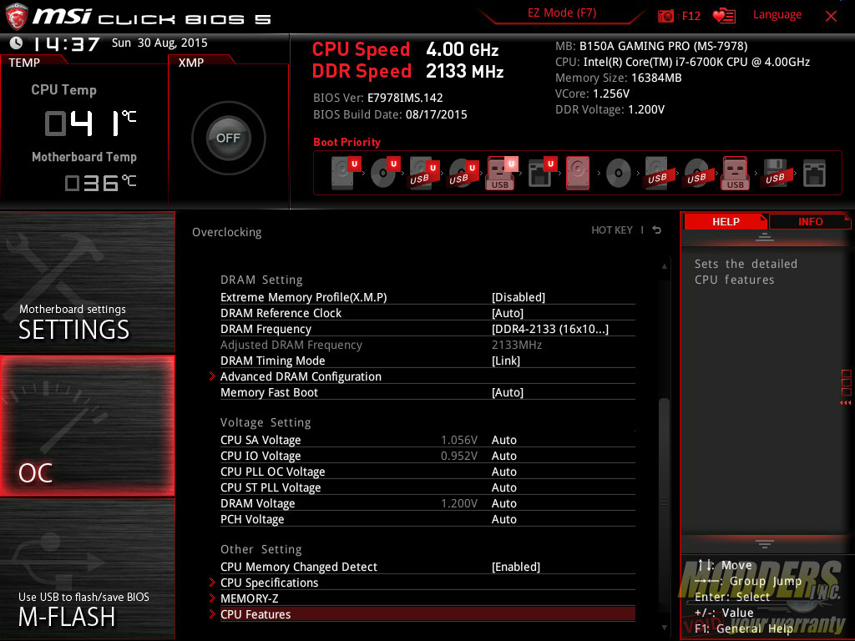
Task: Click the F12 screenshot camera icon
Action: 665,16
